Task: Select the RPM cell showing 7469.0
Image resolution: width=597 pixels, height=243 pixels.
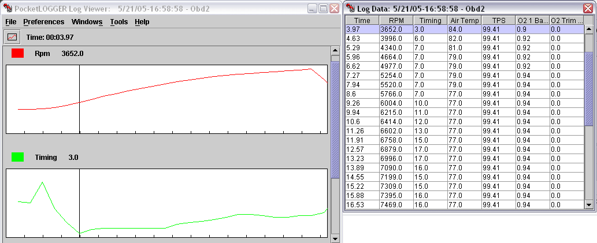Action: tap(395, 205)
